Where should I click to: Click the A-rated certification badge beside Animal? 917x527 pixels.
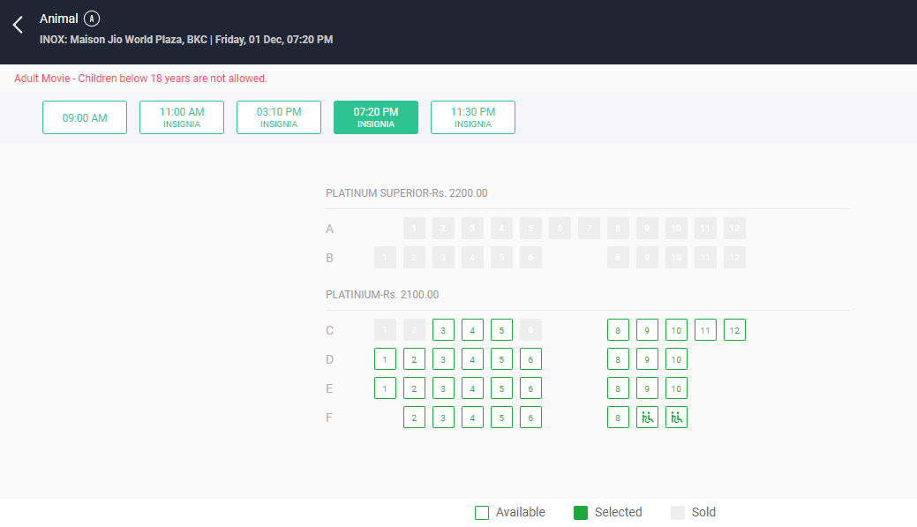click(x=93, y=18)
